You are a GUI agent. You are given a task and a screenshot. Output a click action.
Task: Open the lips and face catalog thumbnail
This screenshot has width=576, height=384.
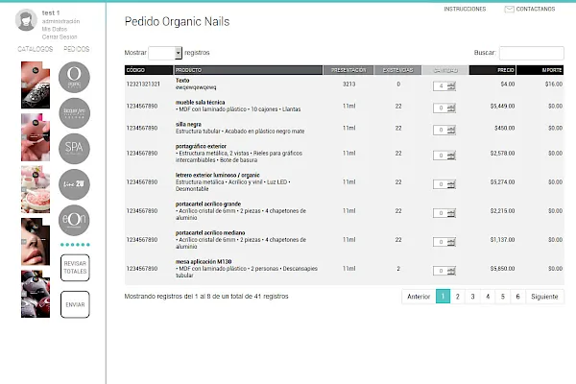(x=36, y=242)
